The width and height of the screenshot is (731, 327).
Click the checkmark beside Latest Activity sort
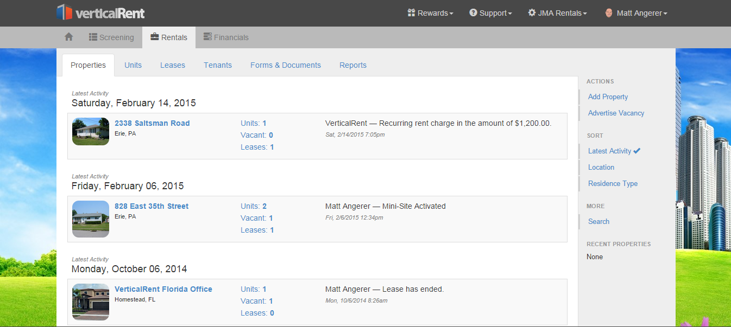[x=637, y=151]
